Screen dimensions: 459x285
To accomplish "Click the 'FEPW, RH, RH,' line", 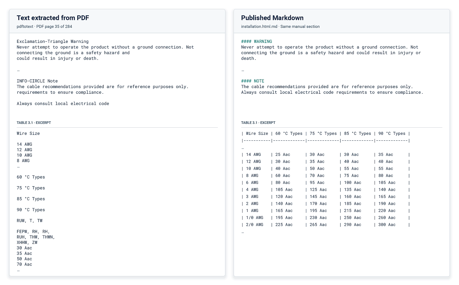I will click(x=33, y=232).
